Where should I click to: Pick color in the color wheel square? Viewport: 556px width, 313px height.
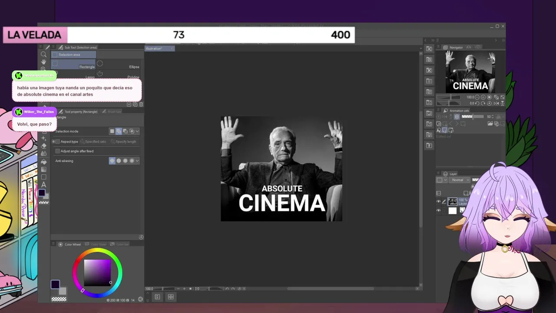(x=97, y=273)
